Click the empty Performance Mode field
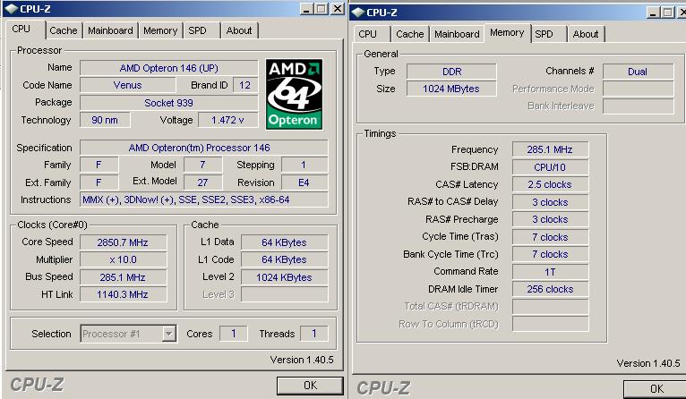686x399 pixels. point(638,89)
